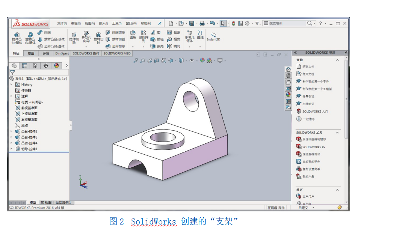Collapse the 社区 section
396x232 pixels.
point(337,190)
